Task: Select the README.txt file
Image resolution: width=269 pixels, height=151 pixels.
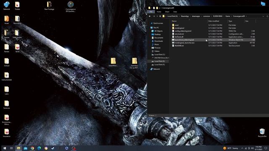Action: (x=214, y=46)
